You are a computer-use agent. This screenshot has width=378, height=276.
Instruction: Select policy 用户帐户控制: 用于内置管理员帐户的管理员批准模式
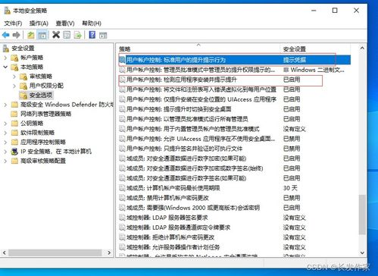(x=235, y=129)
